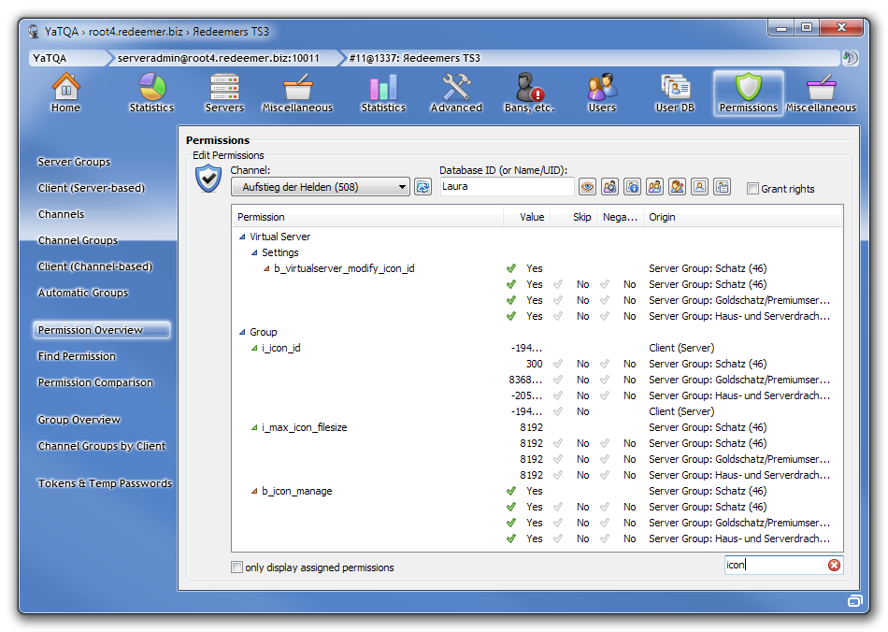Screen dimensions: 888x632
Task: Switch to the Permission Comparison section
Action: (94, 381)
